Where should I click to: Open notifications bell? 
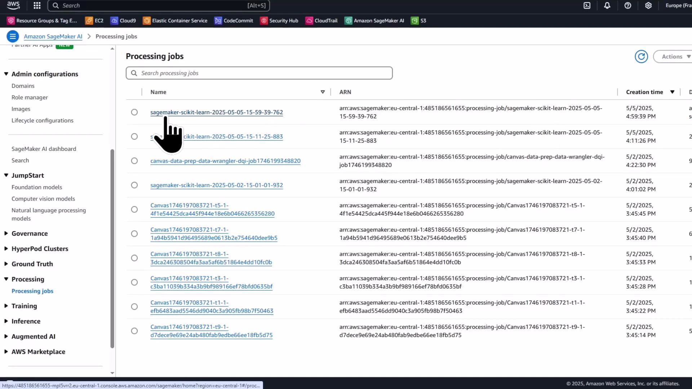pos(607,5)
